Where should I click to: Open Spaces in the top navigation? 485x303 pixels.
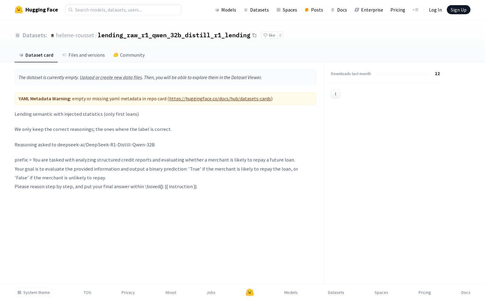[x=287, y=10]
